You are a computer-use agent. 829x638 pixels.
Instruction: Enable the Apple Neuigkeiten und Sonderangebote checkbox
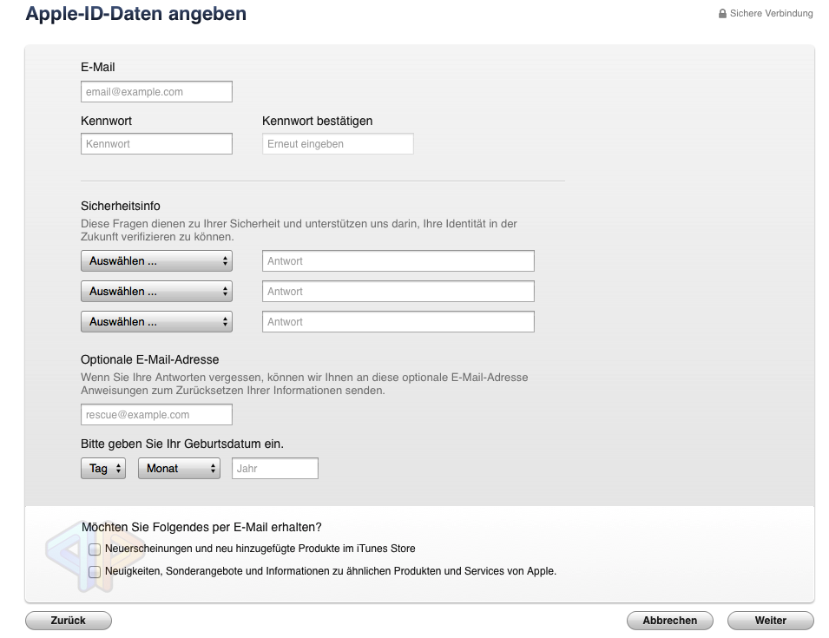tap(93, 572)
